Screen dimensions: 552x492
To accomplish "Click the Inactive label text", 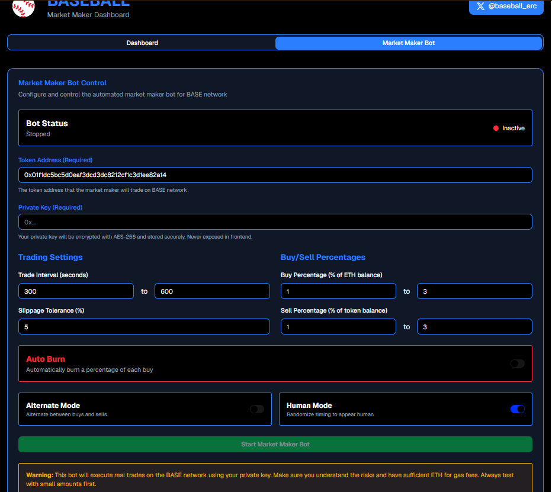I will point(514,128).
